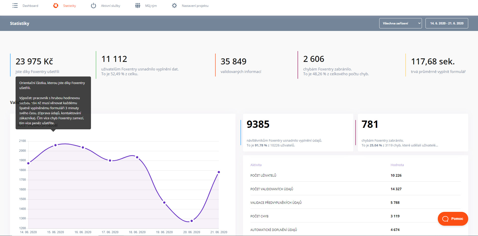Click chart data point for 18. 06. 2020
478x236 pixels.
pyautogui.click(x=137, y=157)
